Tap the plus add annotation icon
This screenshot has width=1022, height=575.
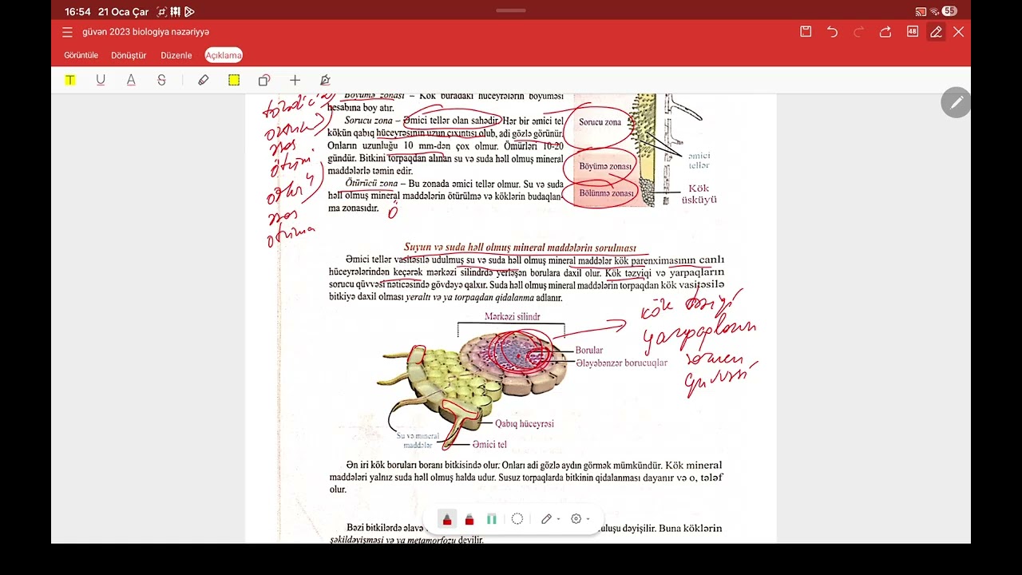(x=295, y=80)
